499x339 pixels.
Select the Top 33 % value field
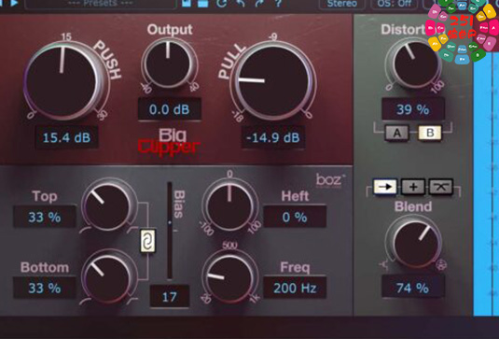[45, 218]
